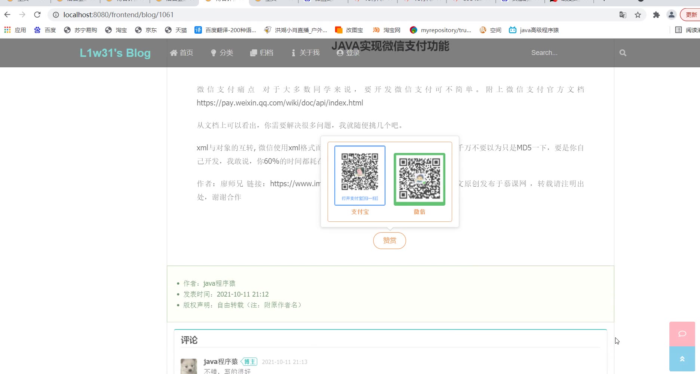Click the article title JAVA实现微信支付功能
The height and width of the screenshot is (374, 700).
[390, 46]
